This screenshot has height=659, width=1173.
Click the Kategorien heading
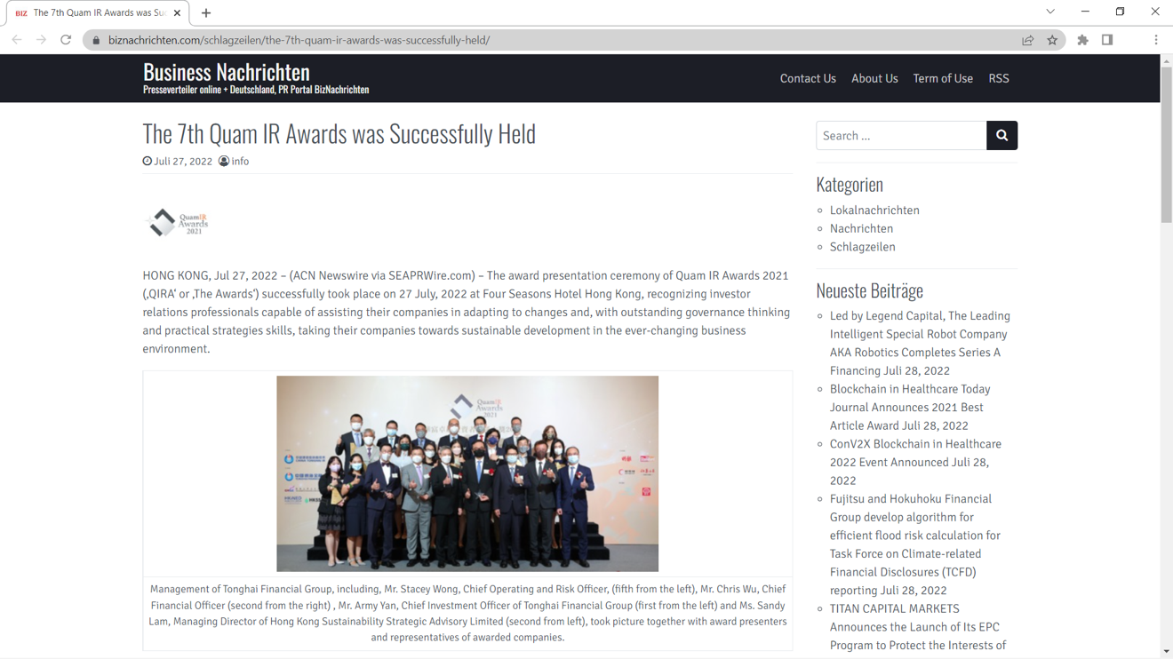pyautogui.click(x=850, y=185)
